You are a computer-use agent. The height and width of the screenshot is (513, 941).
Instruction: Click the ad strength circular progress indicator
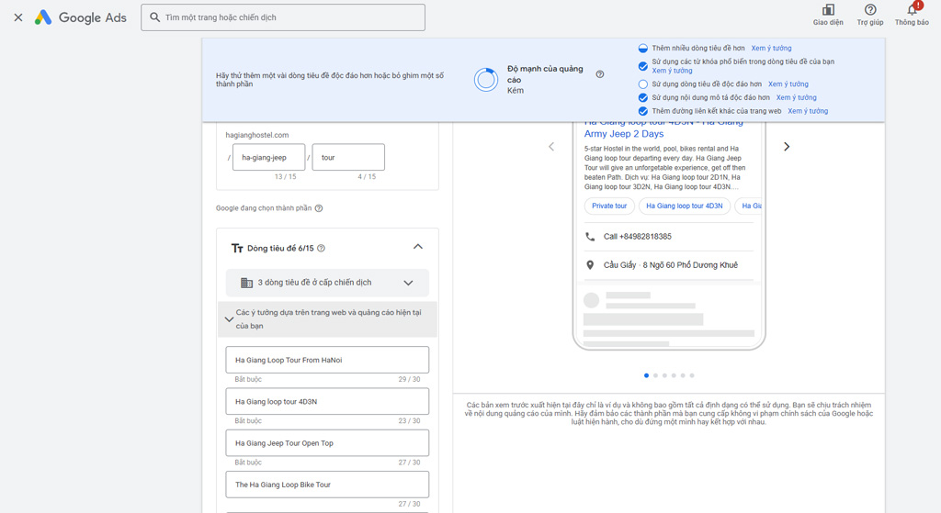pyautogui.click(x=486, y=80)
